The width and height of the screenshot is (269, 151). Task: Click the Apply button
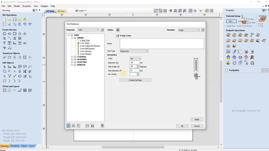click(x=197, y=120)
